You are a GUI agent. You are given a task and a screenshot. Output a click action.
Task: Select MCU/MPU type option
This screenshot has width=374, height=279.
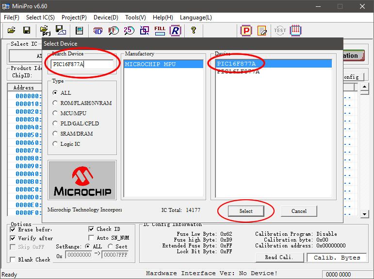coord(55,113)
